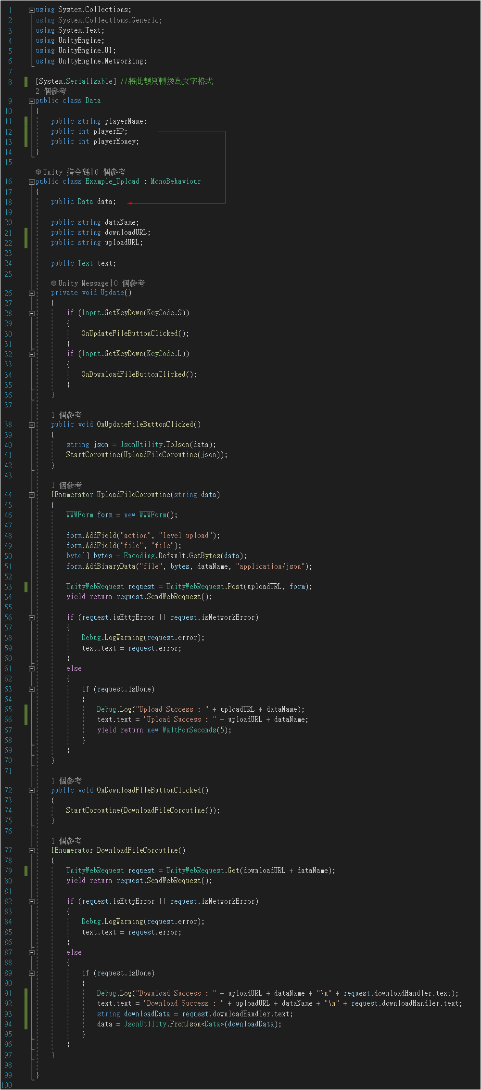
Task: Click line number 53 in the gutter
Action: pos(8,587)
